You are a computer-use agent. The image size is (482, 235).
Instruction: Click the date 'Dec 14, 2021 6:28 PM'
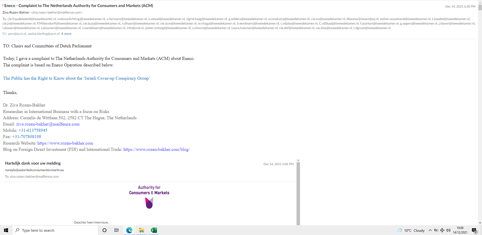tap(460, 7)
